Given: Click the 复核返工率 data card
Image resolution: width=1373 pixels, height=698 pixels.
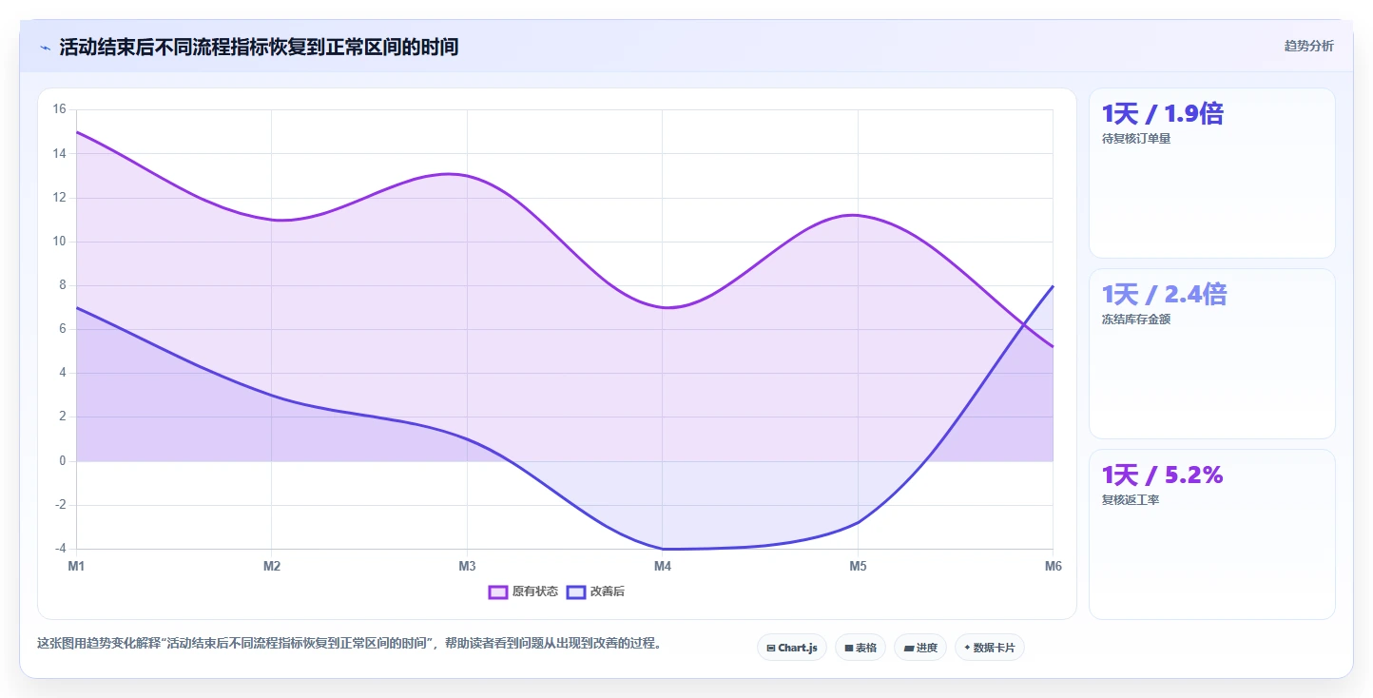Looking at the screenshot, I should (x=1212, y=534).
